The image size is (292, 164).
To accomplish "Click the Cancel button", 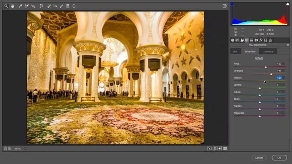I will [259, 158].
